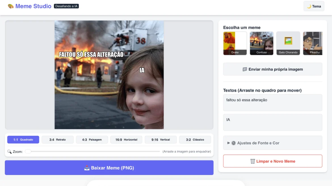Click Limpar e Novo Meme button
Screen dimensions: 332x186
point(273,161)
